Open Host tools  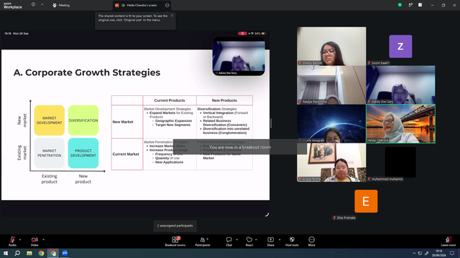point(292,242)
